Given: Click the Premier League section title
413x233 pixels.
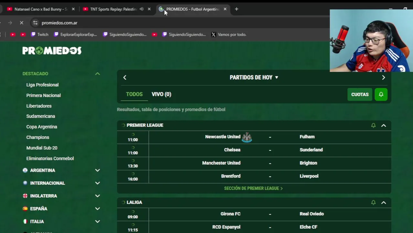Looking at the screenshot, I should click(x=145, y=125).
